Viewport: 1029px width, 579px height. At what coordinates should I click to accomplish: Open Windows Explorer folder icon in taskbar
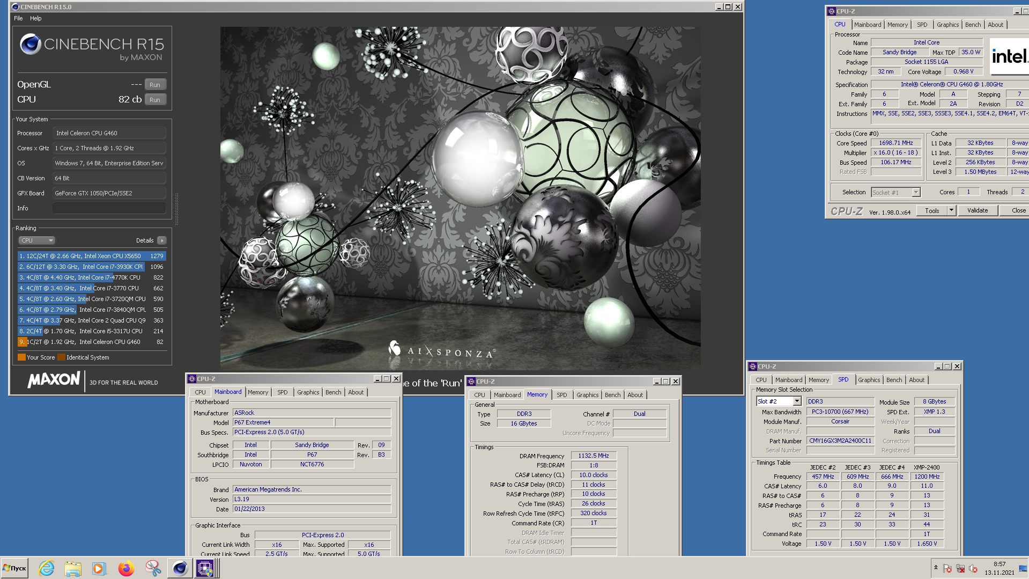click(x=73, y=568)
